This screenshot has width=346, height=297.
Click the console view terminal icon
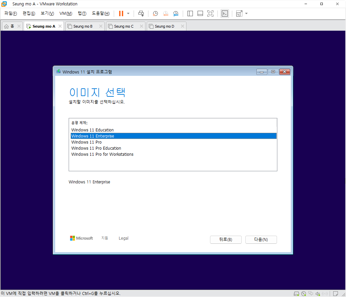click(224, 13)
